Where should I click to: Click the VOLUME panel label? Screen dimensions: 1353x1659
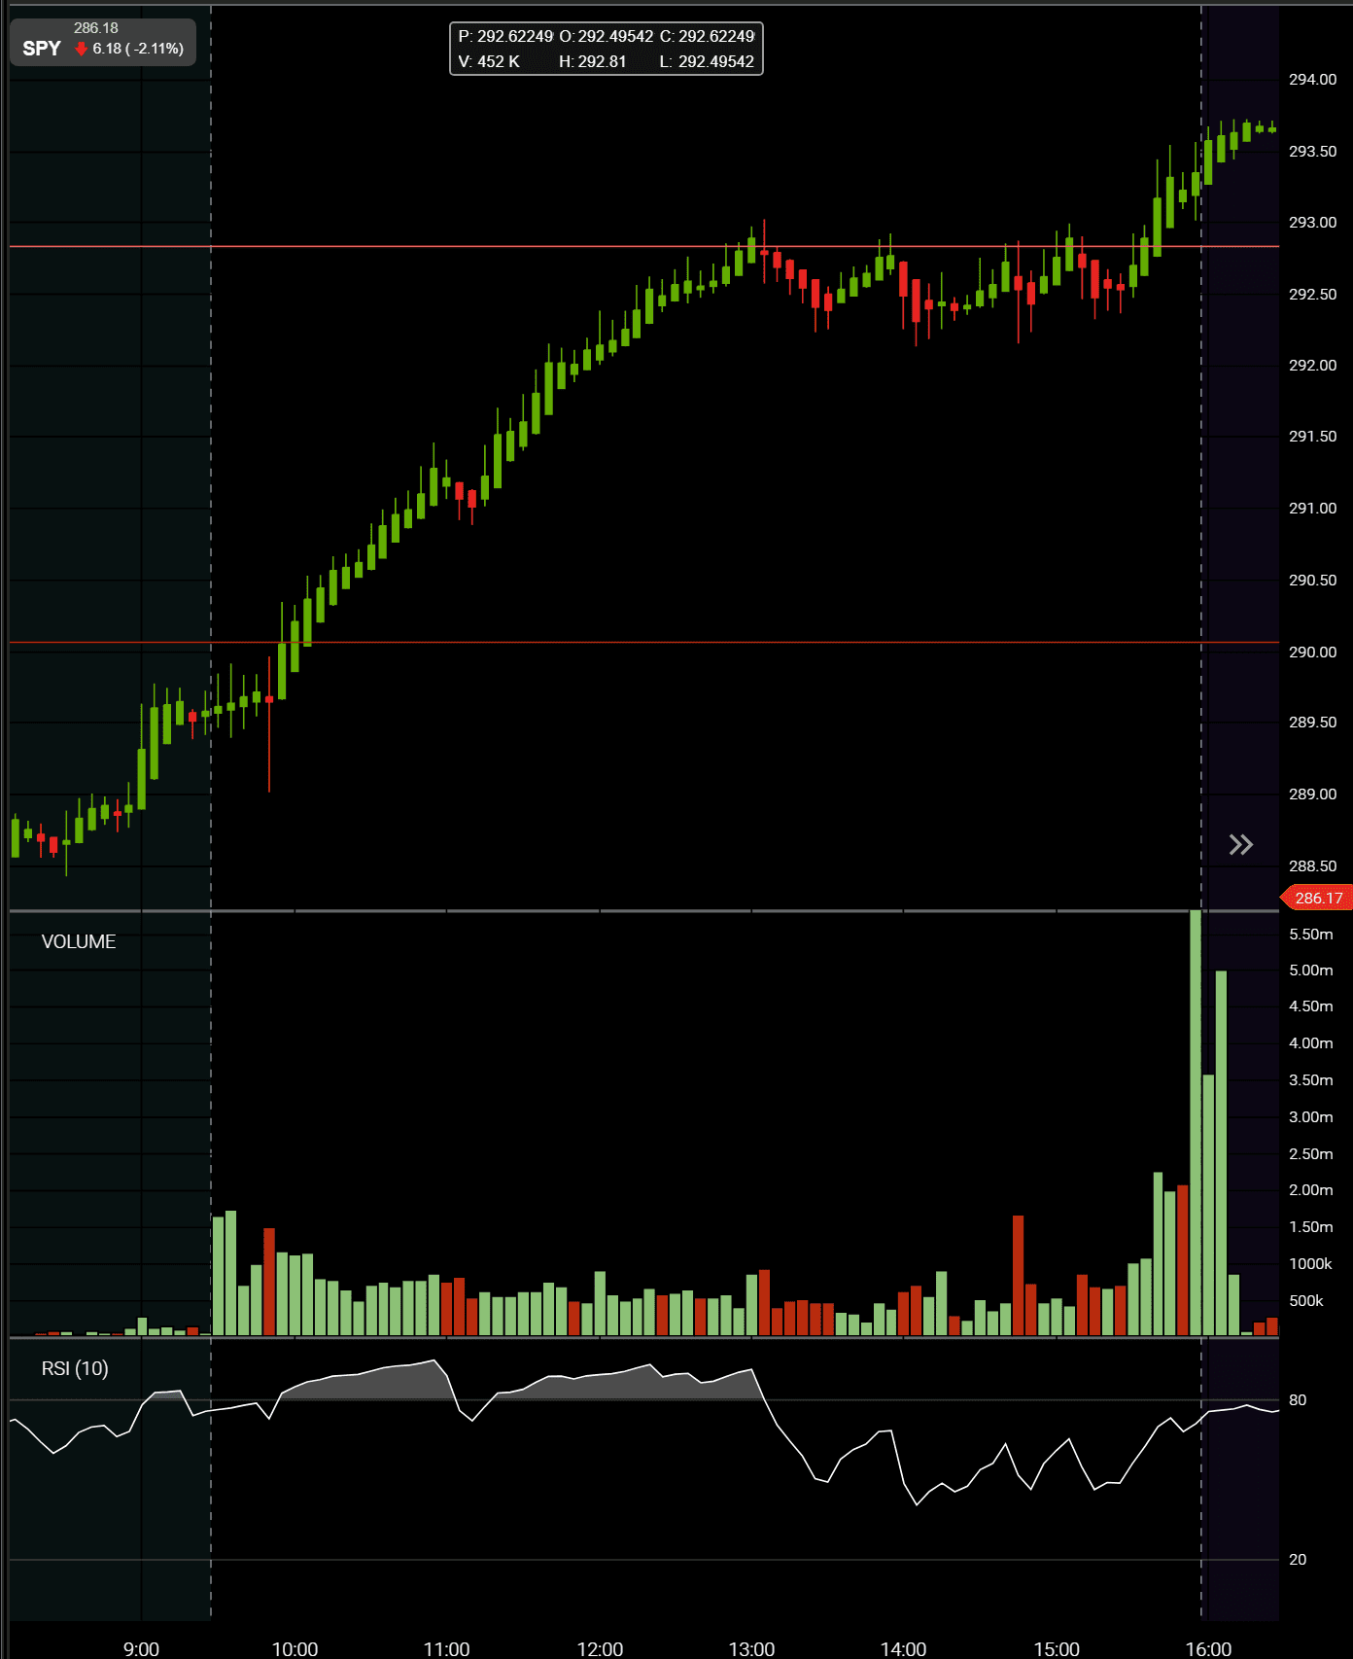[79, 941]
